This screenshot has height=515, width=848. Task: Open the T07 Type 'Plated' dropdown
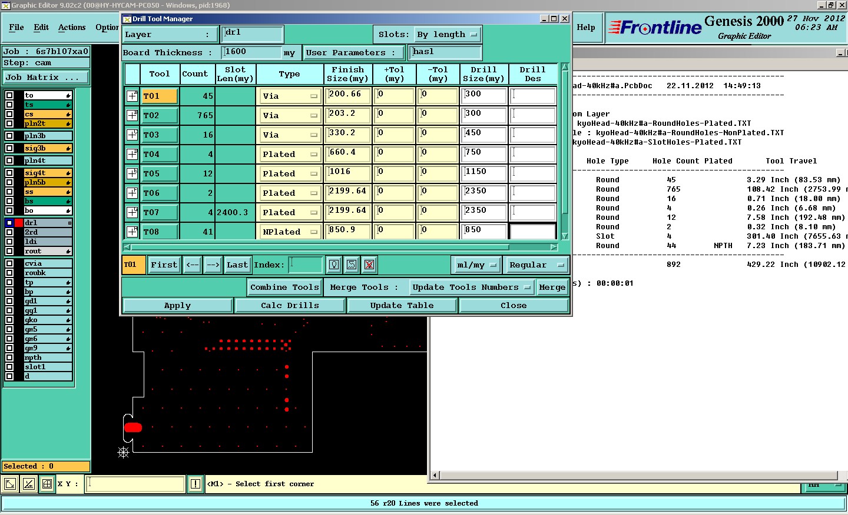(290, 212)
